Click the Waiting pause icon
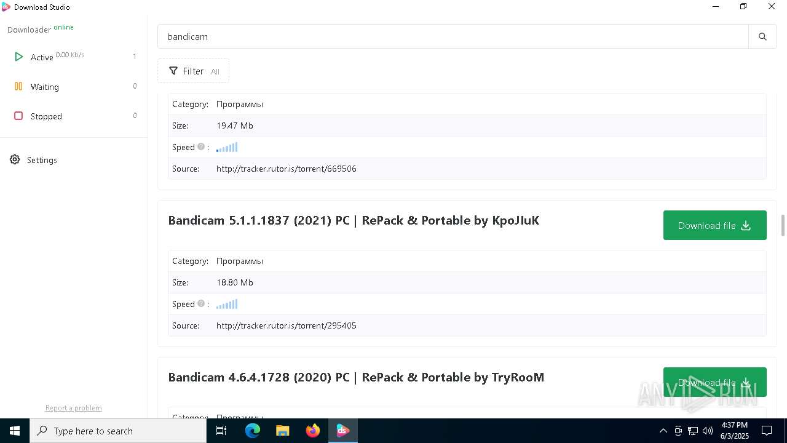 pos(18,87)
